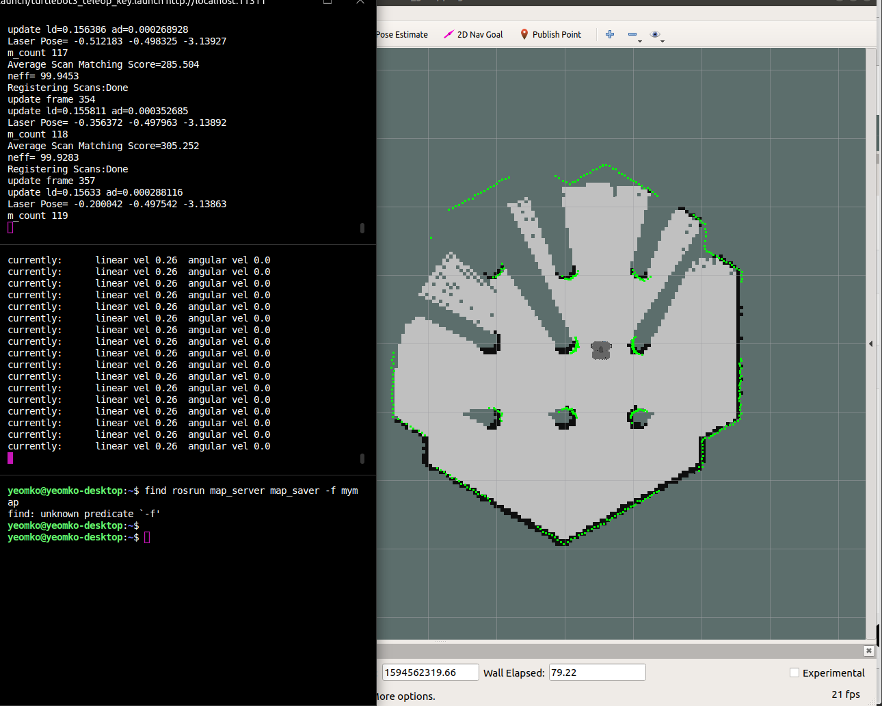Click the 'update frame 354' line

coord(51,99)
